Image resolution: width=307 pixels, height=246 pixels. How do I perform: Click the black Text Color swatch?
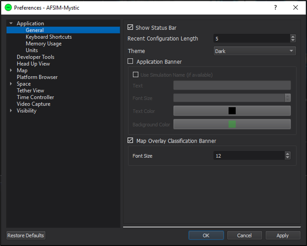tap(232, 111)
